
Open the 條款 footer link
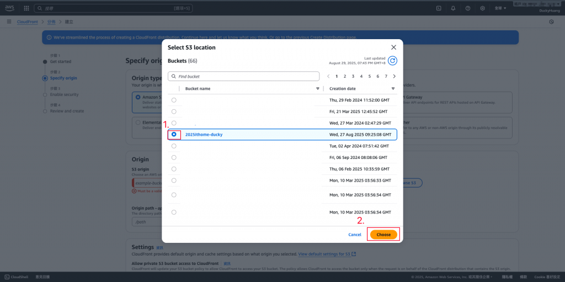click(524, 277)
